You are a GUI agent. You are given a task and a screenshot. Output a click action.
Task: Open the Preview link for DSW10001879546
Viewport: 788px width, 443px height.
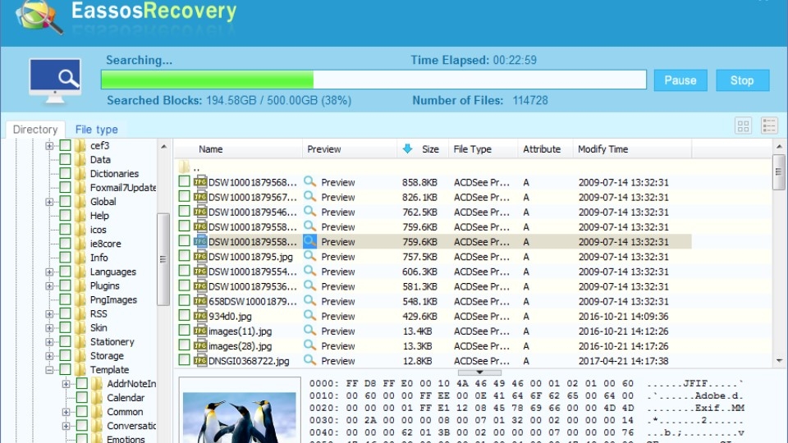tap(337, 212)
